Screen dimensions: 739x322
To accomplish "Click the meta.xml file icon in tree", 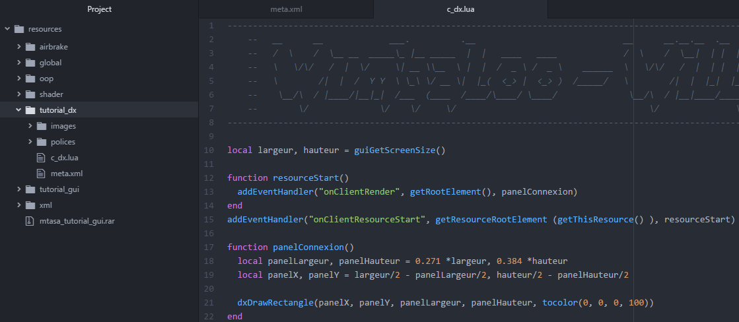I will [41, 174].
